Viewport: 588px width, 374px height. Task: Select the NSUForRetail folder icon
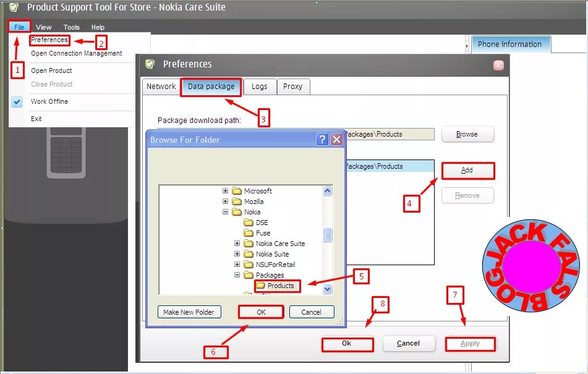click(x=249, y=264)
